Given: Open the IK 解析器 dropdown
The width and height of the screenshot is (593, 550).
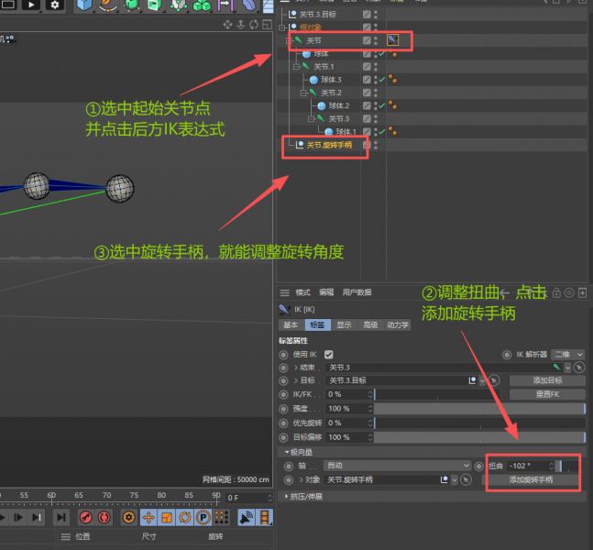Looking at the screenshot, I should click(567, 354).
